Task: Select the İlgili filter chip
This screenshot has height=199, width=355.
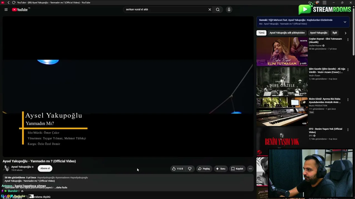Action: (335, 33)
